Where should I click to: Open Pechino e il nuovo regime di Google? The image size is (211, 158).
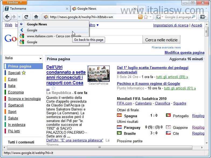click(148, 83)
